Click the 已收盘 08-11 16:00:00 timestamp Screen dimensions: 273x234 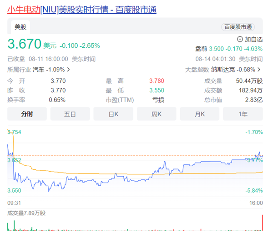pyautogui.click(x=51, y=59)
